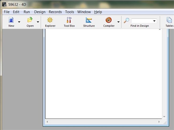The width and height of the screenshot is (174, 130).
Task: Click the vertical scrollbar down arrow
Action: tap(164, 117)
